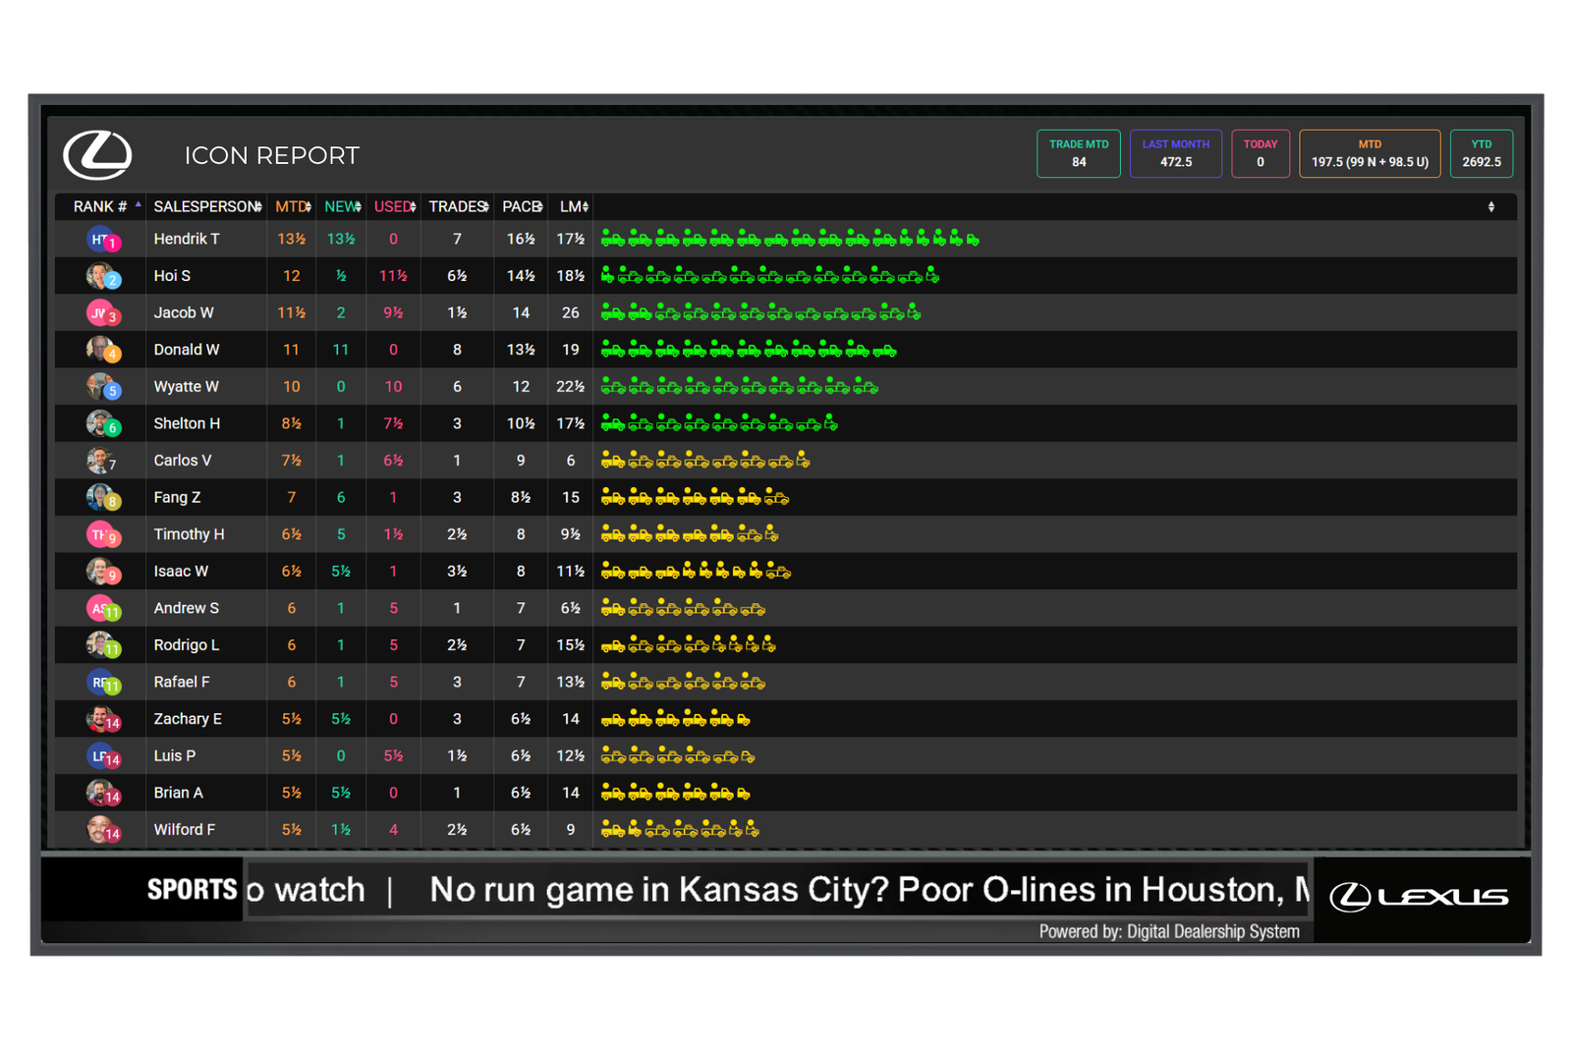Click Wilford F's avatar photo
Screen dimensions: 1572x1048
click(x=102, y=830)
